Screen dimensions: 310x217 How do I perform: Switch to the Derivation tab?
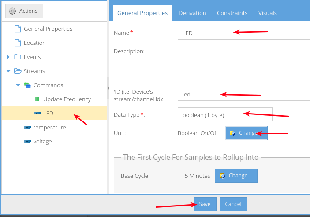point(192,13)
